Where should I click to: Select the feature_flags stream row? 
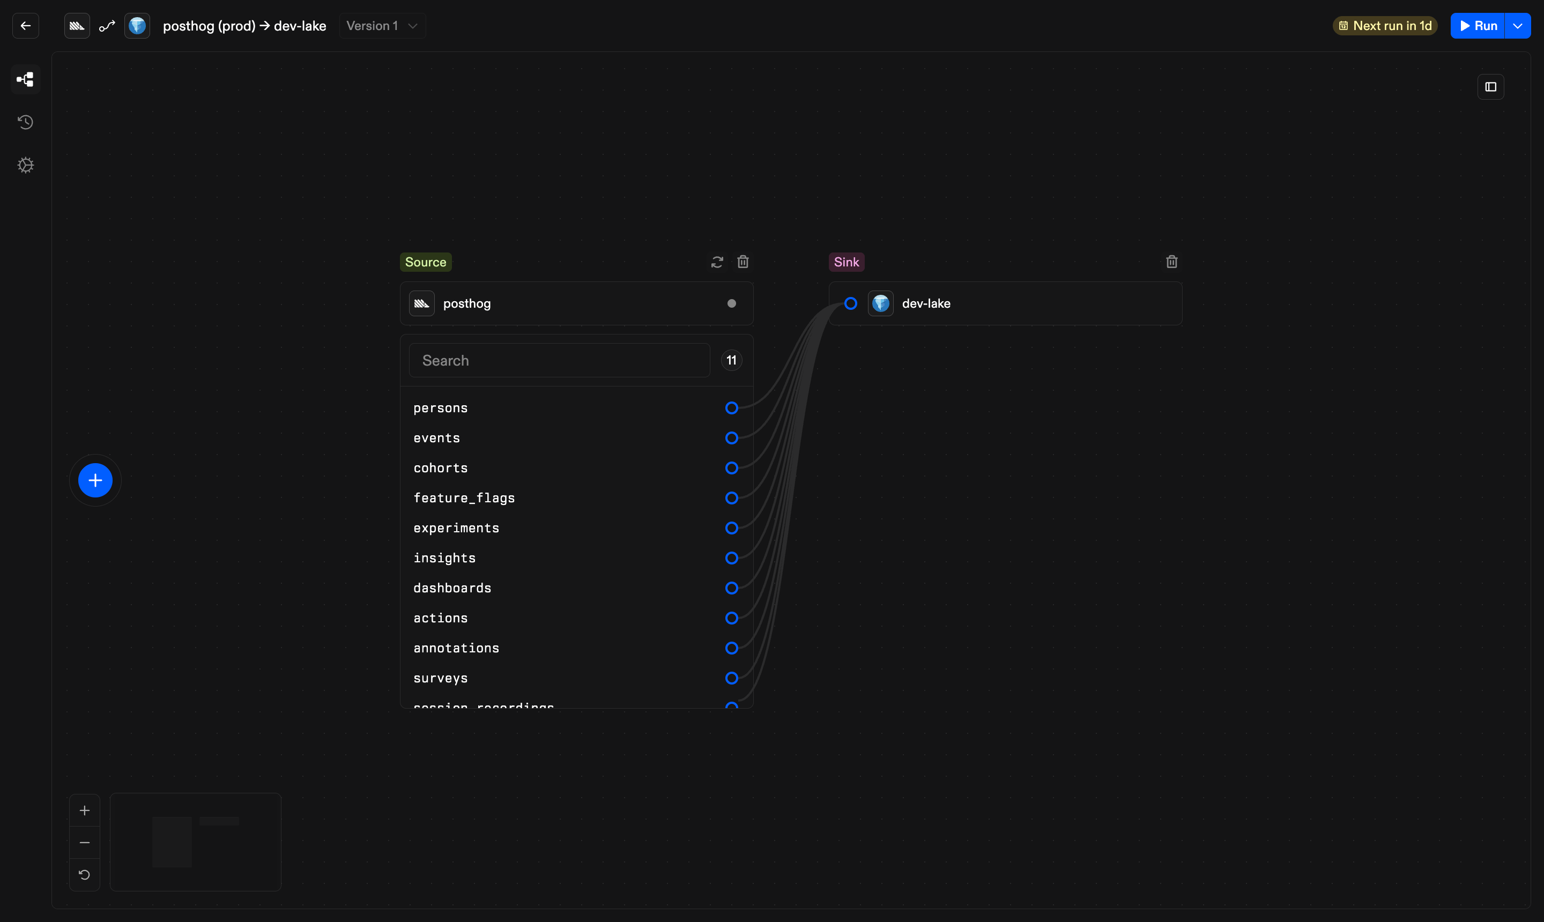[x=577, y=497]
